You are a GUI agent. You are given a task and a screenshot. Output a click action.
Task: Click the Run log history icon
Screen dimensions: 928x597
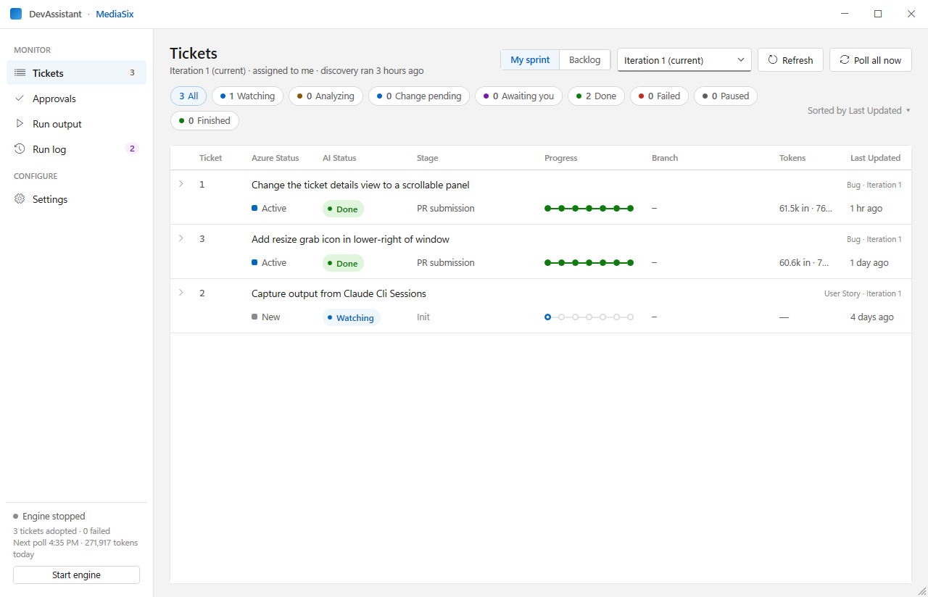20,149
